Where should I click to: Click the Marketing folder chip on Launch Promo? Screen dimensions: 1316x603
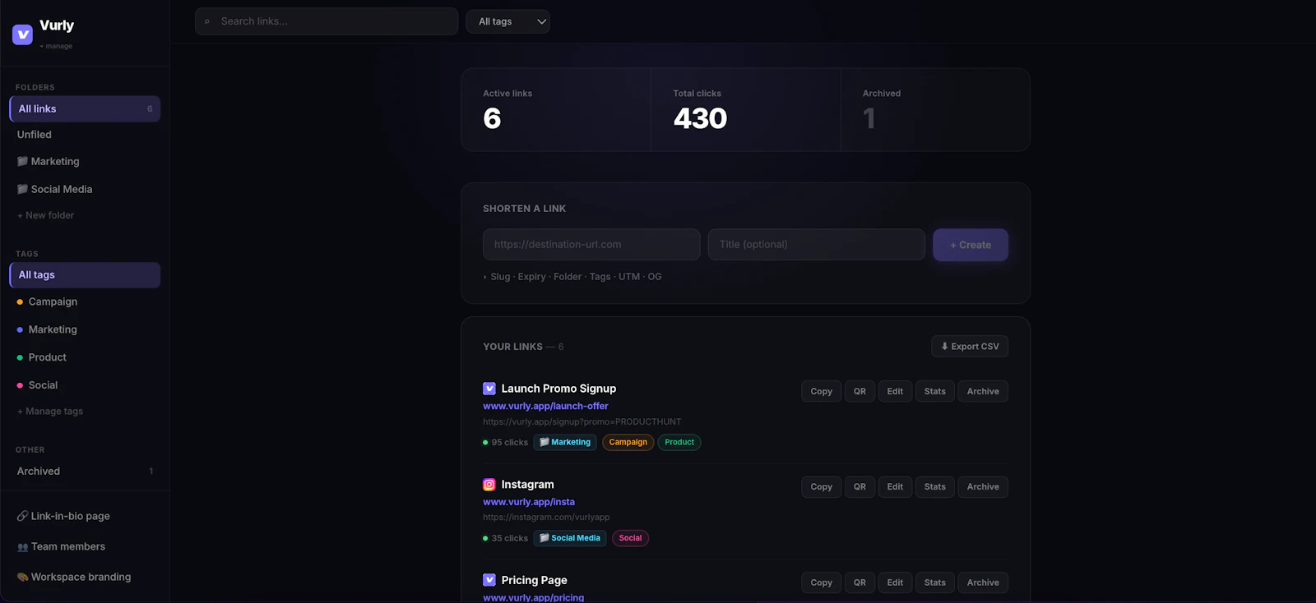(565, 442)
